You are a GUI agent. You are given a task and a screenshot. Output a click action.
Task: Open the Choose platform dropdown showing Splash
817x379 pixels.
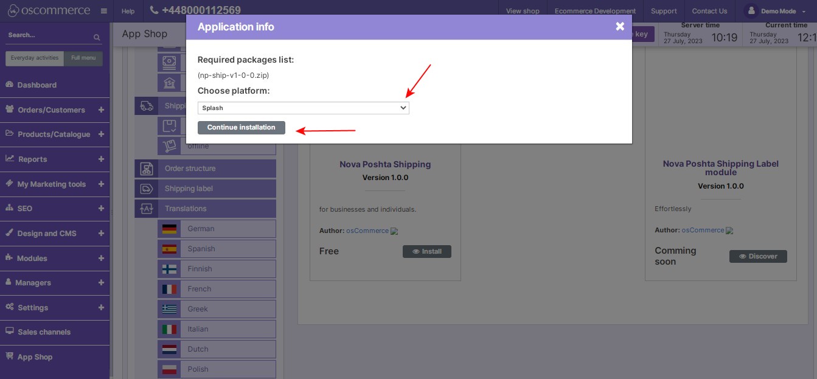tap(304, 108)
